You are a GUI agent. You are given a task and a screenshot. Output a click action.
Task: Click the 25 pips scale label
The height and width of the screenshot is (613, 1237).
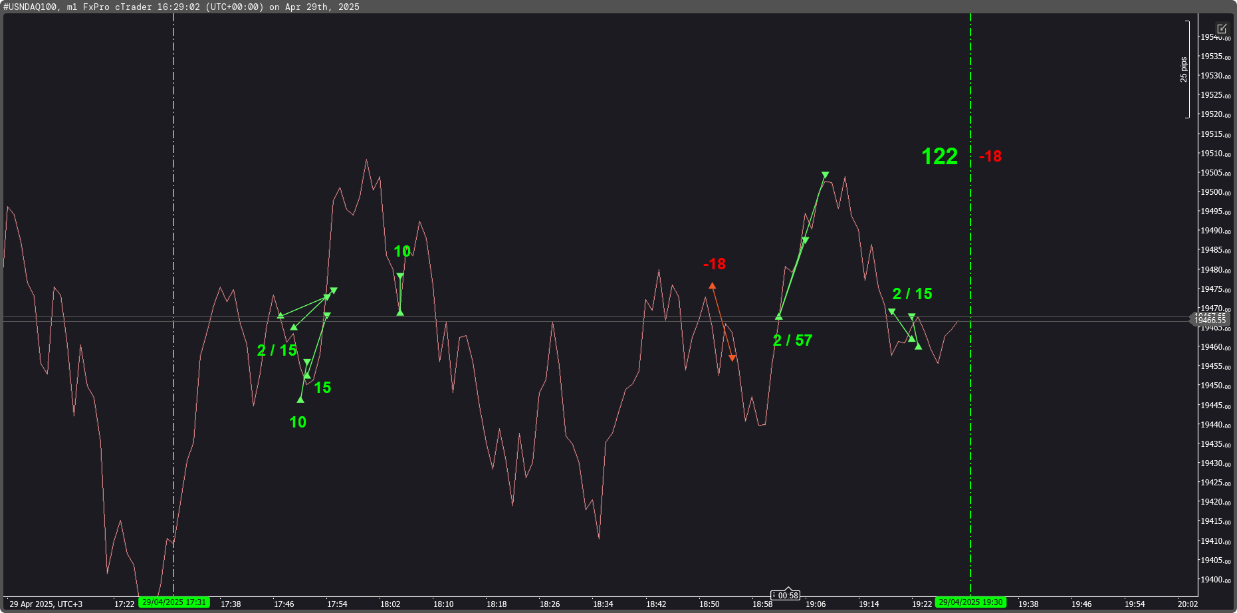click(x=1184, y=70)
